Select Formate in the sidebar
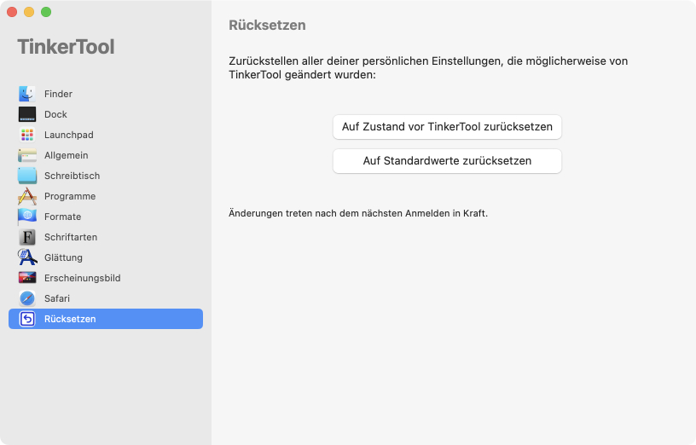This screenshot has height=445, width=696. point(106,217)
